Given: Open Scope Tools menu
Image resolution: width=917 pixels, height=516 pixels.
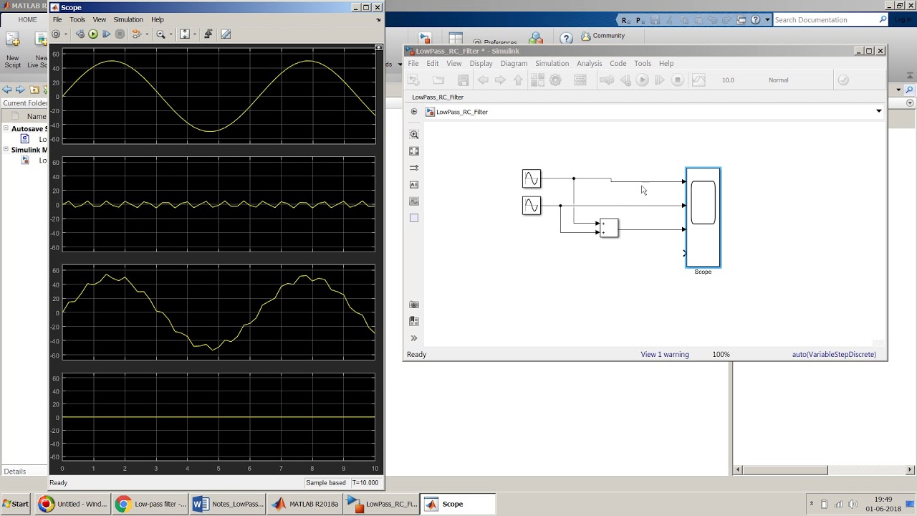Looking at the screenshot, I should pos(77,19).
